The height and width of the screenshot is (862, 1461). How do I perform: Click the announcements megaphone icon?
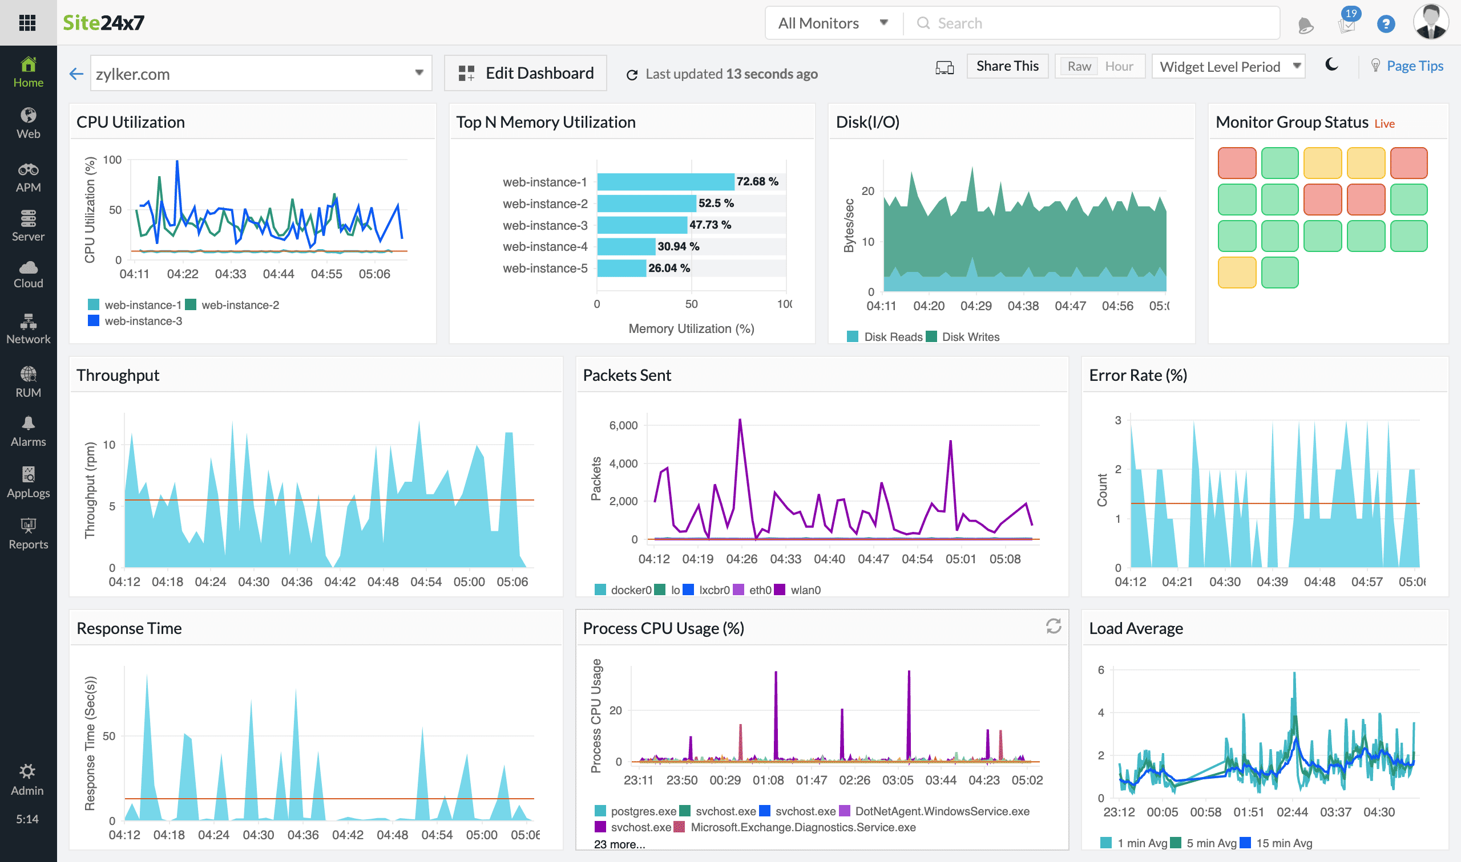(1305, 25)
